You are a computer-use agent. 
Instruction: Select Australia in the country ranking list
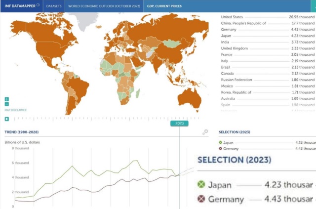(268, 98)
